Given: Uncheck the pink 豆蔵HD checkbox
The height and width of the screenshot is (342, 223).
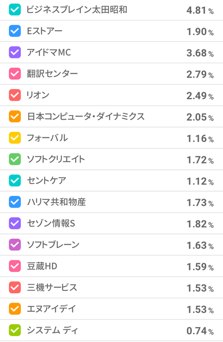Looking at the screenshot, I should coord(15,266).
